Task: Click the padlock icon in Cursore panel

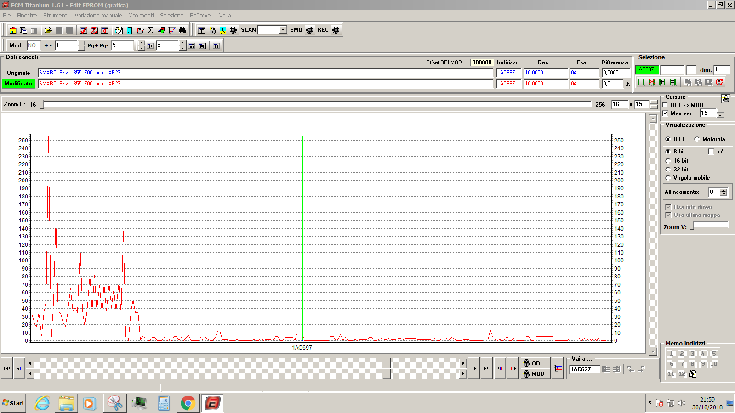Action: point(726,99)
